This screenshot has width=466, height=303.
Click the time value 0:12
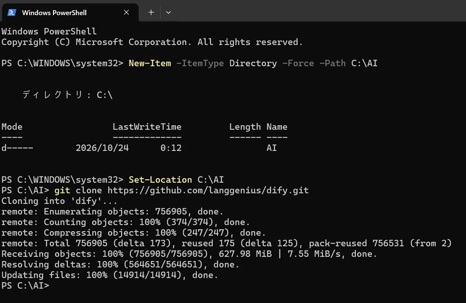click(171, 148)
